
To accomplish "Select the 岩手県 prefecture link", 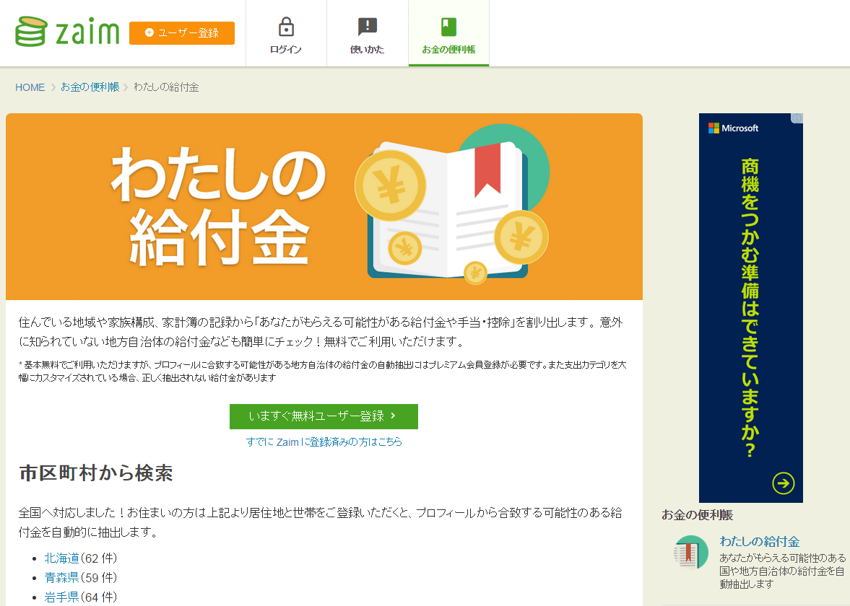I will 61,597.
